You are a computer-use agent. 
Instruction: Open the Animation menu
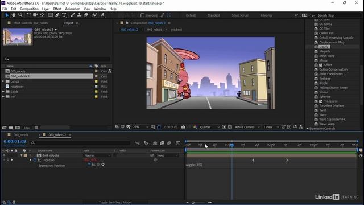coord(72,9)
